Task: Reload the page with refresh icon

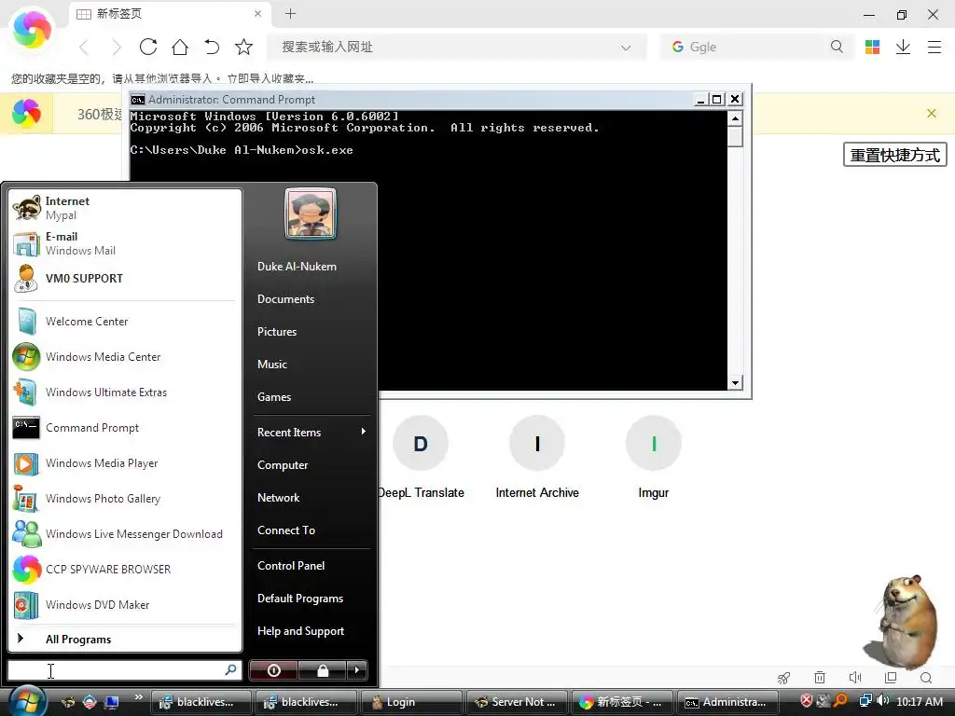Action: 148,47
